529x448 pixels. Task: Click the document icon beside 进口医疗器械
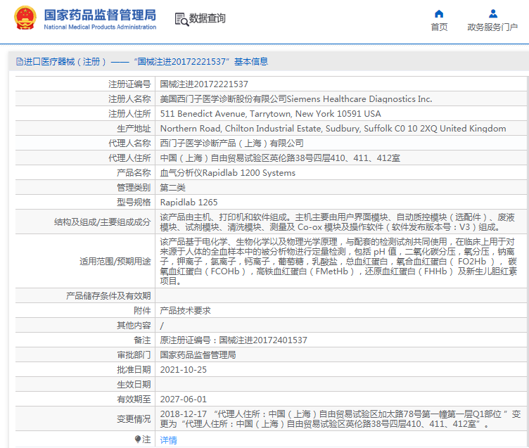pos(20,61)
